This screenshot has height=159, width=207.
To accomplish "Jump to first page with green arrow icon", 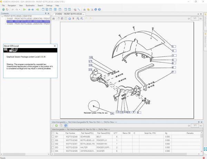I will point(24,9).
